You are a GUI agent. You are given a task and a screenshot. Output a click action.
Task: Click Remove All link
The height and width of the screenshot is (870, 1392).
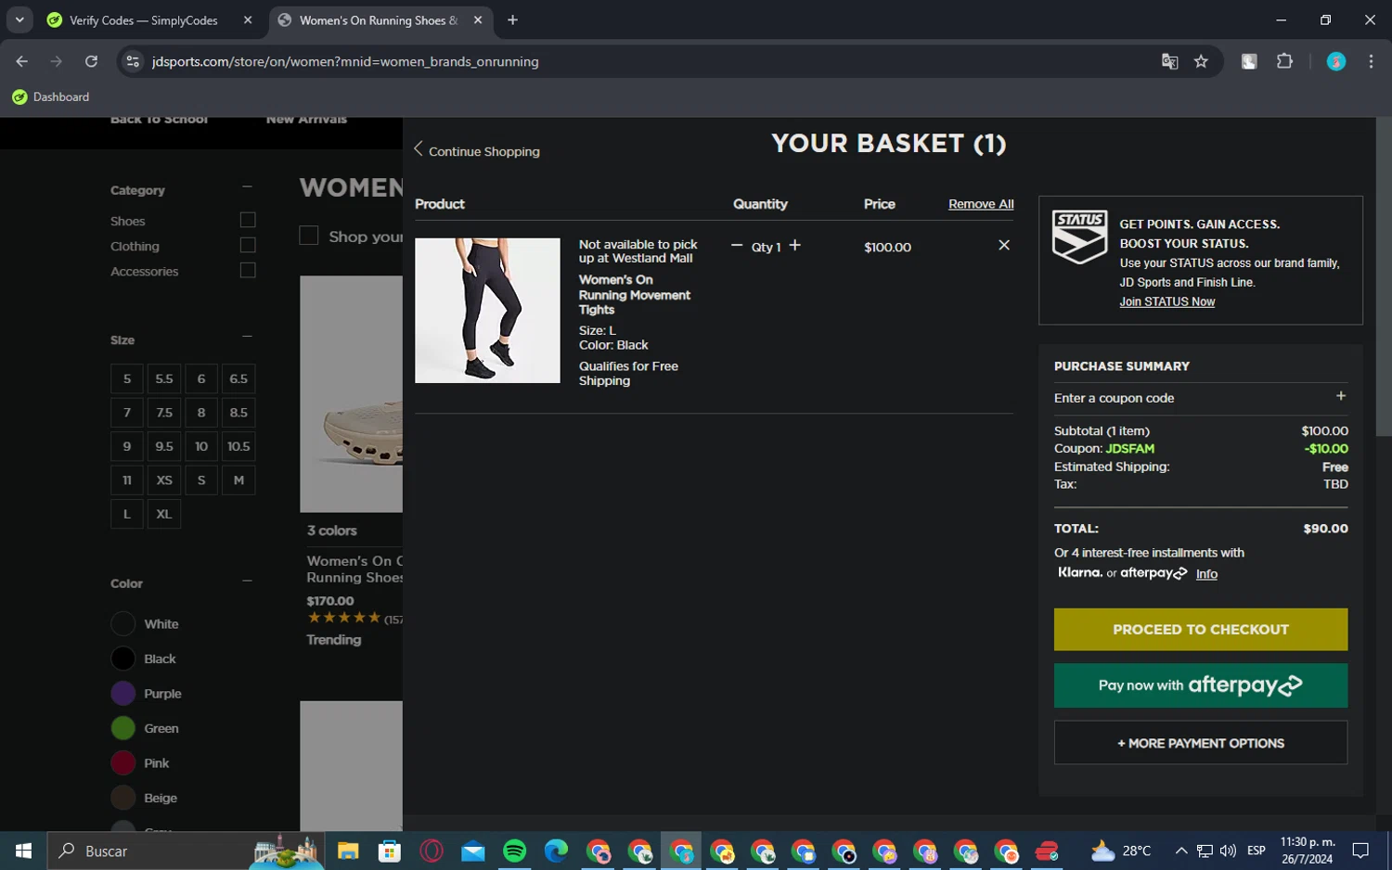[981, 204]
